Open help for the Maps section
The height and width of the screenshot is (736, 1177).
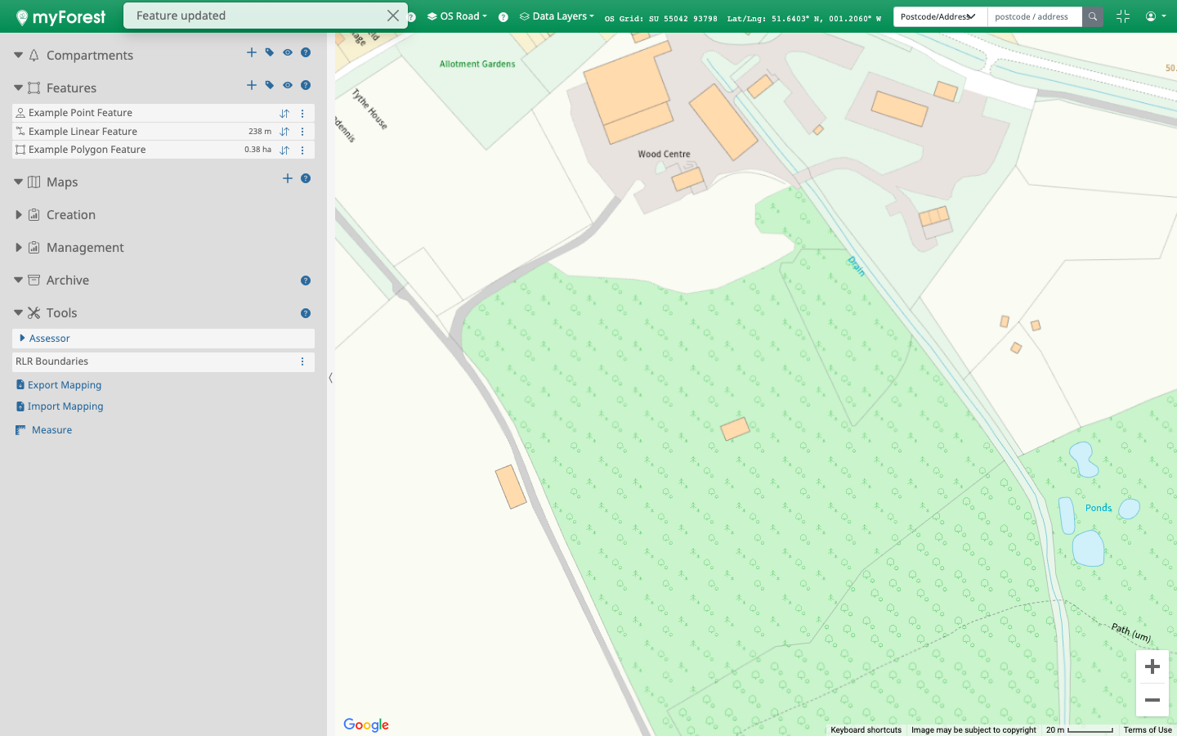point(306,178)
